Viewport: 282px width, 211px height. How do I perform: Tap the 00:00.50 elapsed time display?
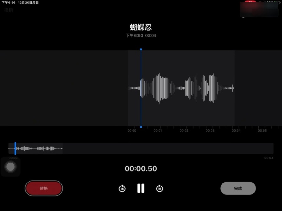[x=141, y=169]
